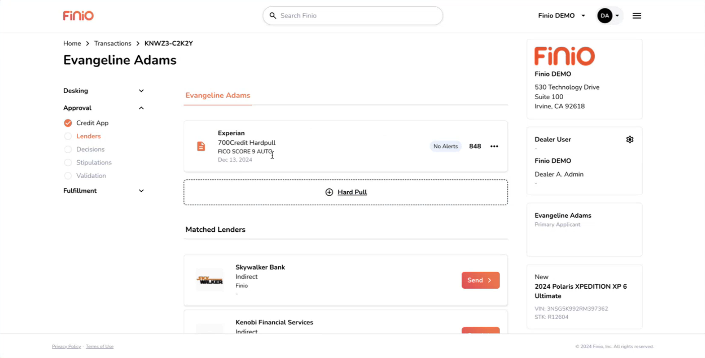Click the Finio logo in the header
This screenshot has width=705, height=358.
click(x=78, y=16)
